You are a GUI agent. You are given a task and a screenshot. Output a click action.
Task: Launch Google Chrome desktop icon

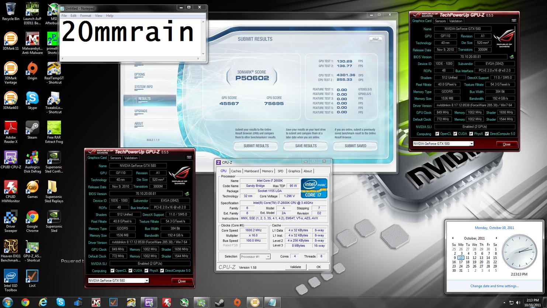32,221
